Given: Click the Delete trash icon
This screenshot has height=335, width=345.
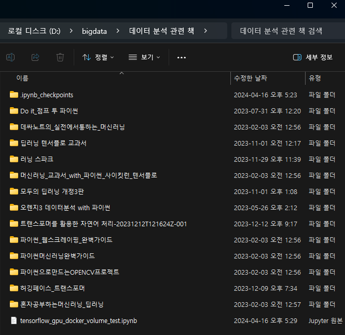Looking at the screenshot, I should pos(60,57).
